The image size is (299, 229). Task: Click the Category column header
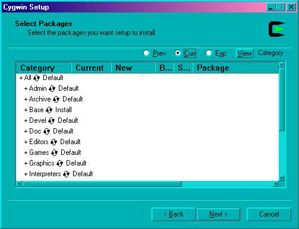43,68
